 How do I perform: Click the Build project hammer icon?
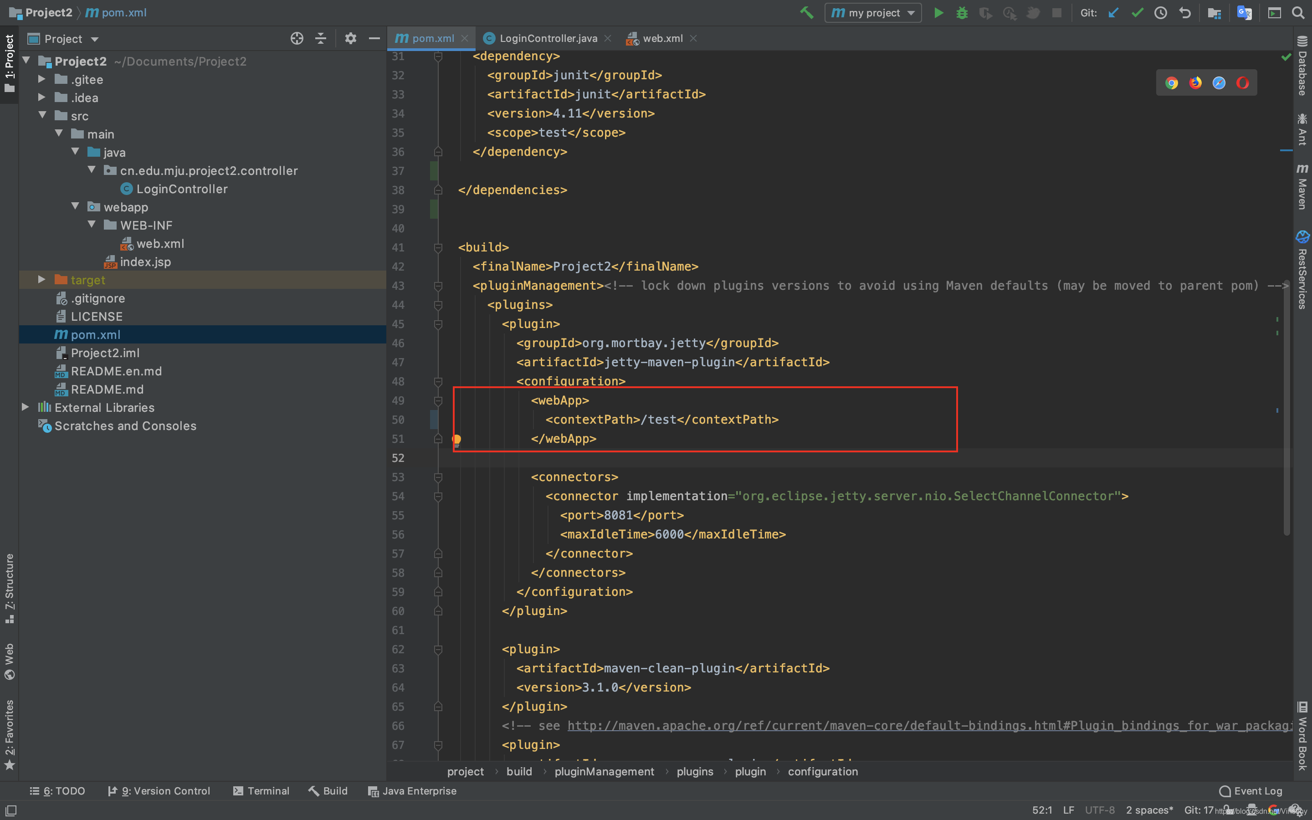coord(807,12)
